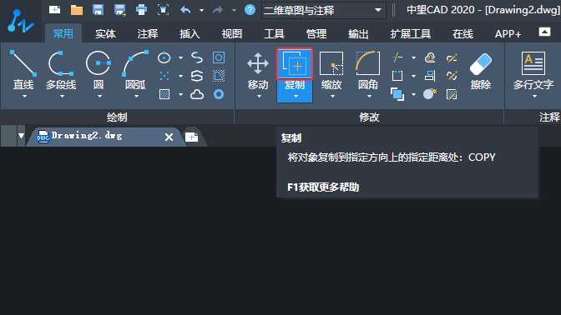Expand the 直线 tool dropdown arrow

click(x=24, y=97)
